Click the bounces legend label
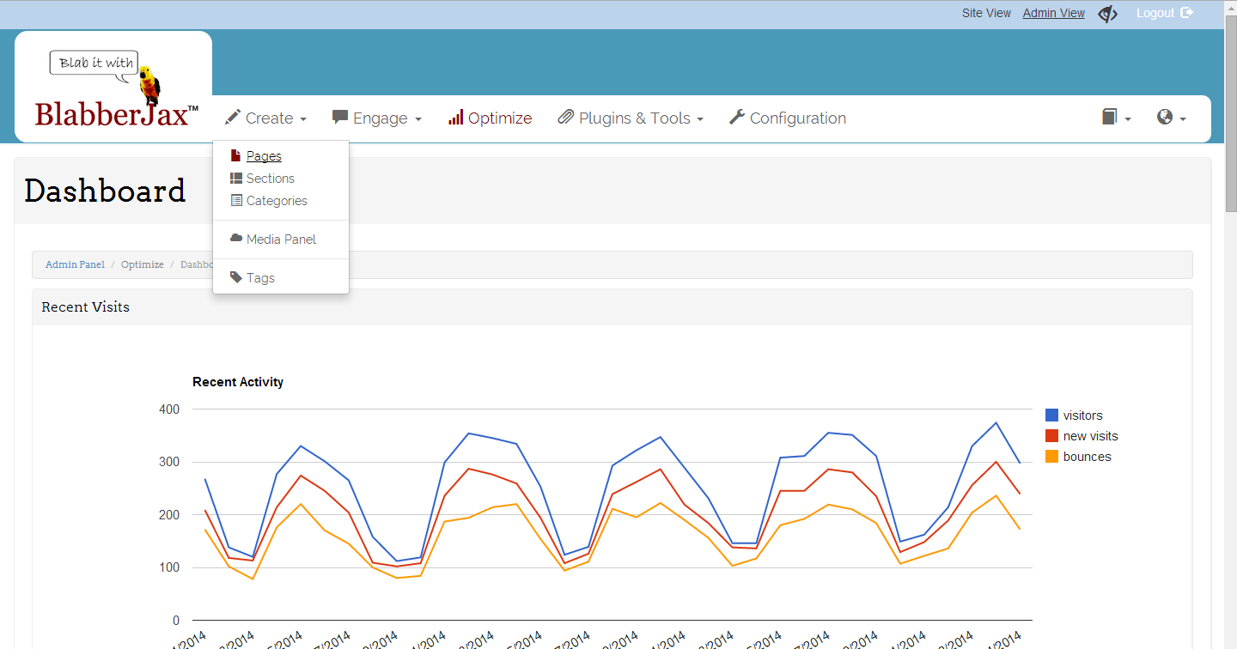The image size is (1237, 649). tap(1088, 457)
